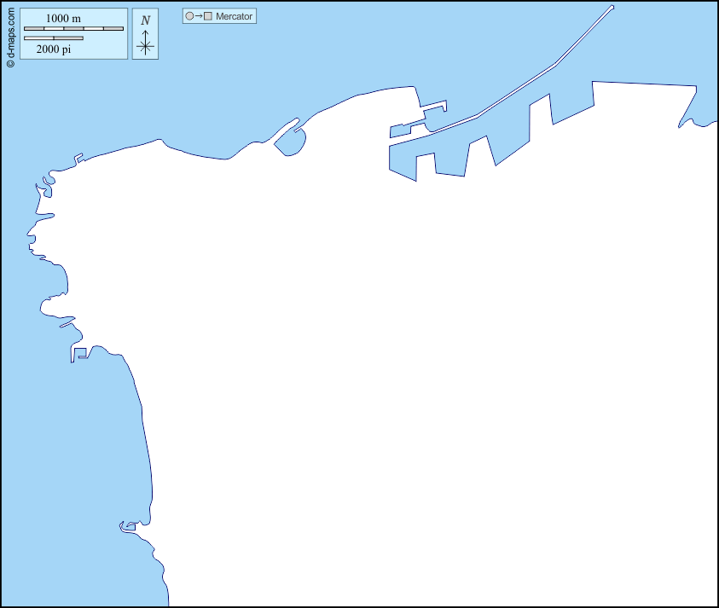Viewport: 719px width, 608px height.
Task: Click the outer tip of the long breakwater
Action: click(612, 9)
